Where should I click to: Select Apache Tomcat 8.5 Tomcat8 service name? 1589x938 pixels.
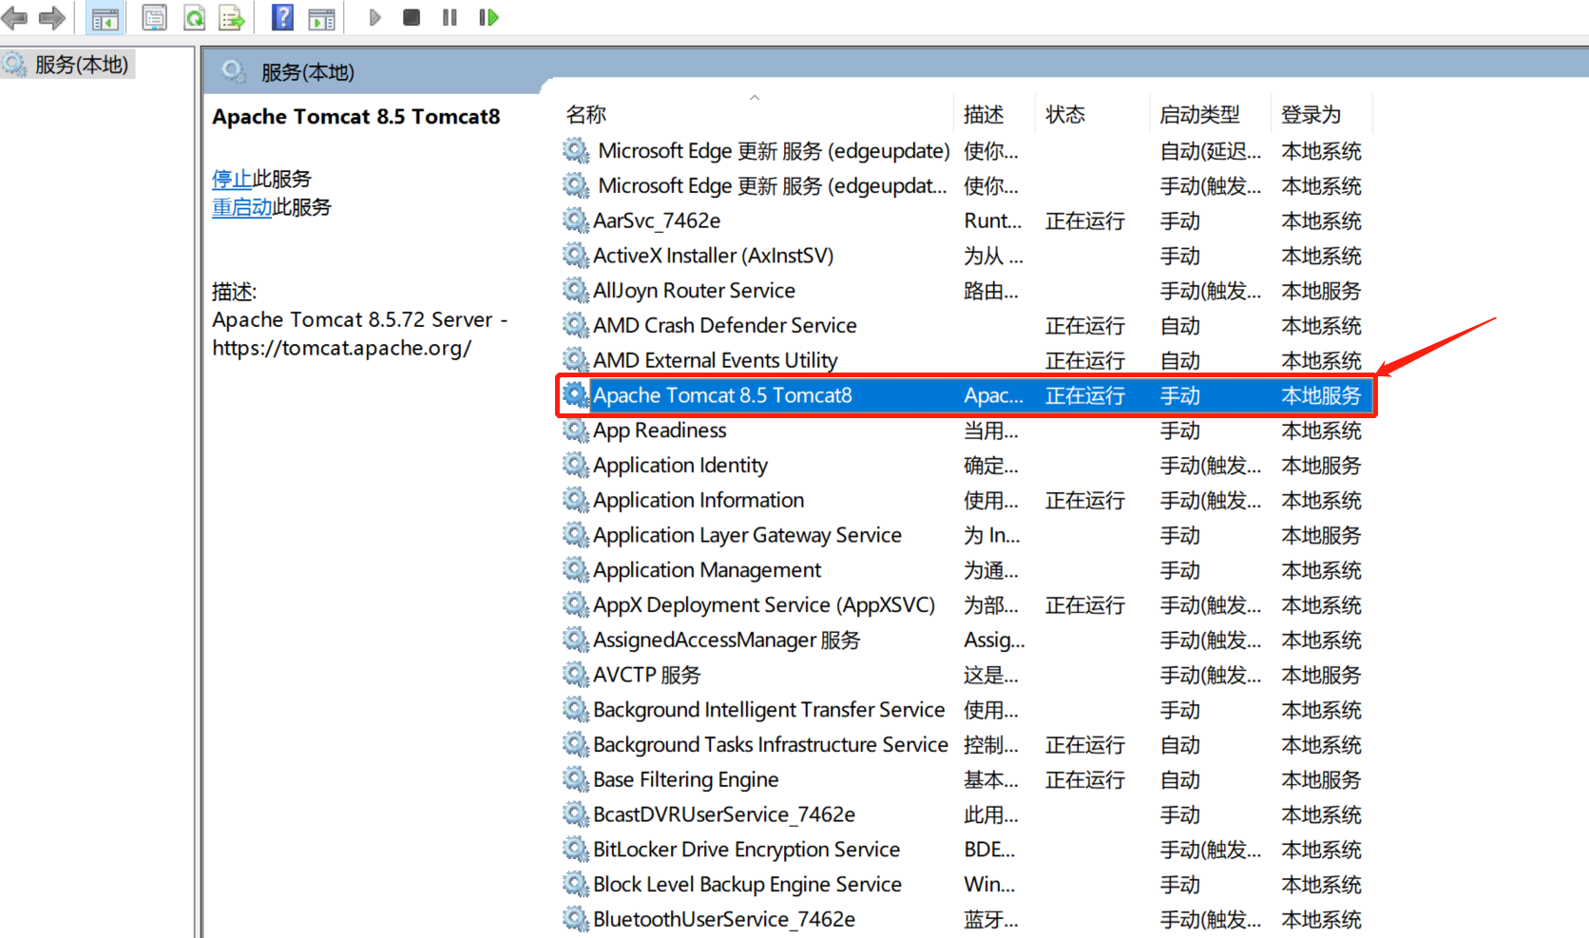[x=722, y=395]
